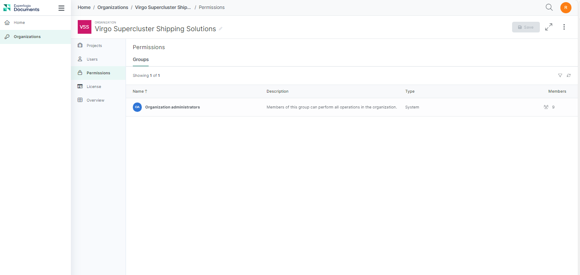580x275 pixels.
Task: Open the Users section
Action: tap(99, 59)
